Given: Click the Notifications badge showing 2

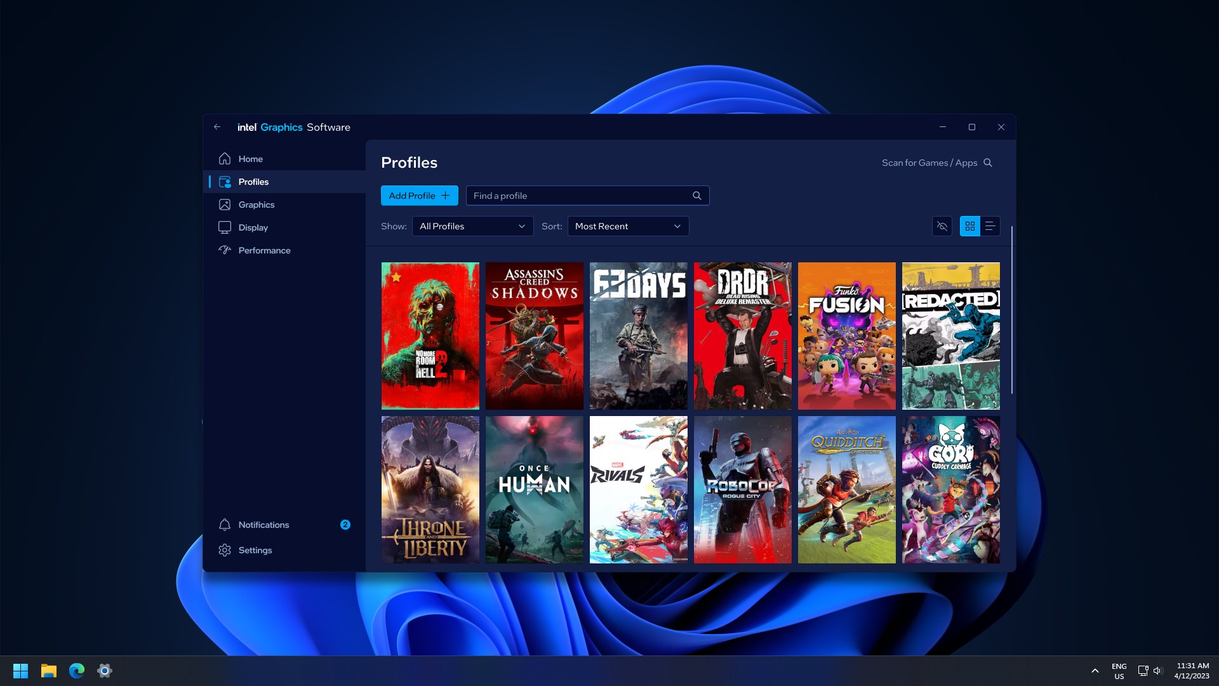Looking at the screenshot, I should [x=345, y=525].
